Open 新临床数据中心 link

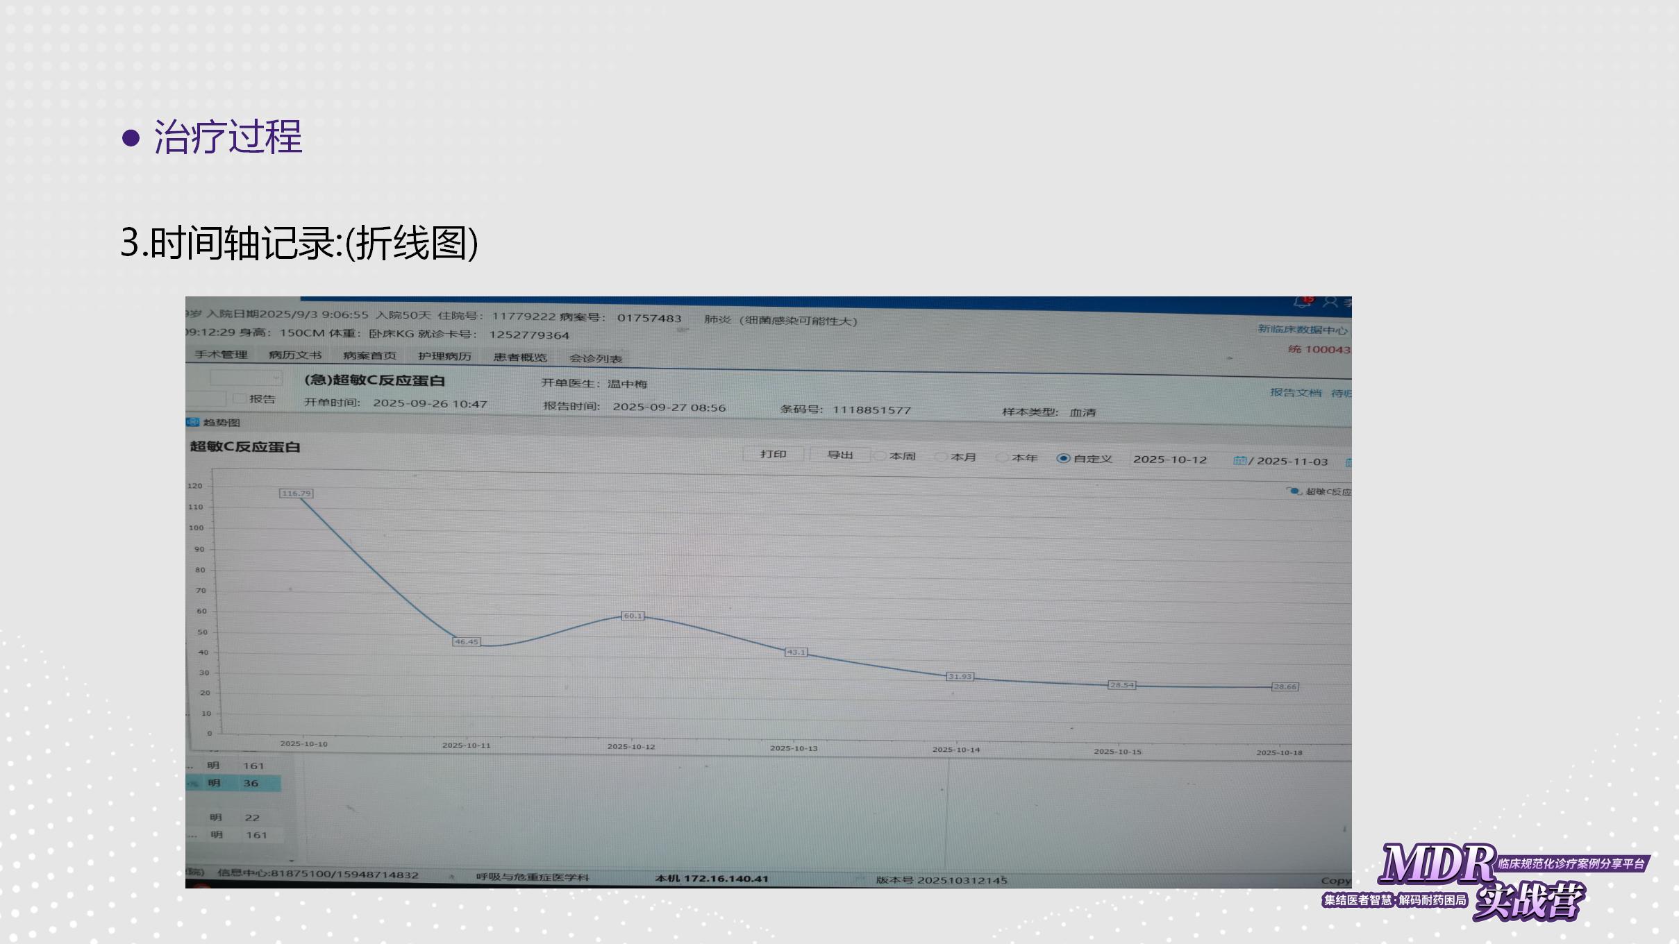click(1302, 329)
